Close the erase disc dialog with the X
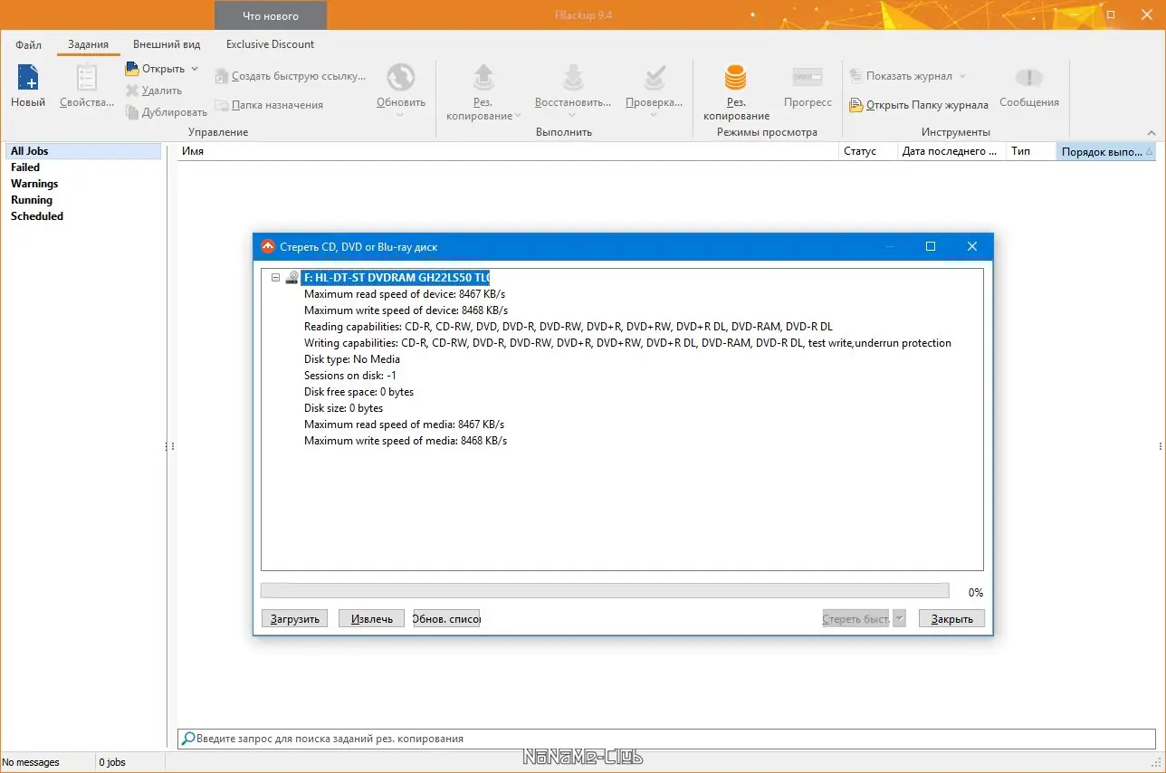This screenshot has width=1166, height=773. point(972,246)
